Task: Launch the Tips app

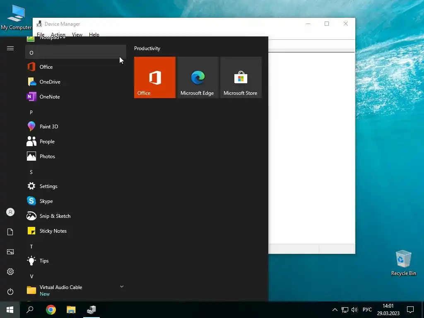Action: tap(76, 261)
